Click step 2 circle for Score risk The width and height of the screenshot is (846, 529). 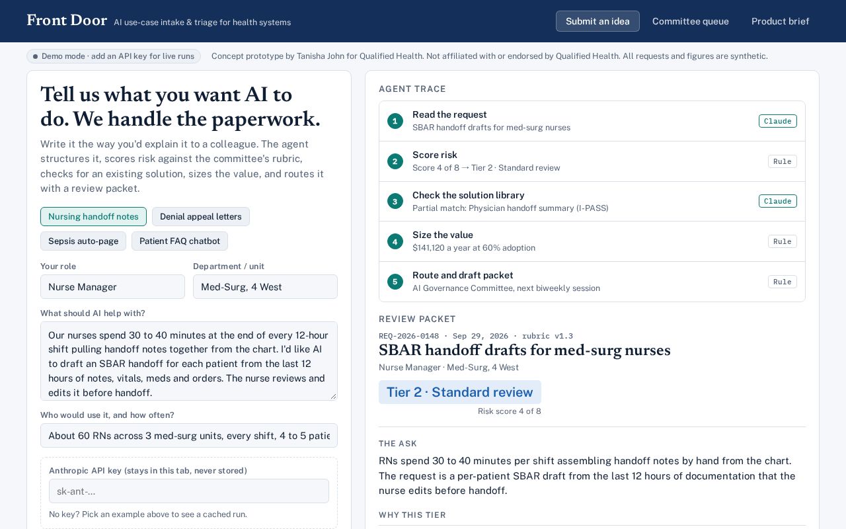pyautogui.click(x=395, y=161)
